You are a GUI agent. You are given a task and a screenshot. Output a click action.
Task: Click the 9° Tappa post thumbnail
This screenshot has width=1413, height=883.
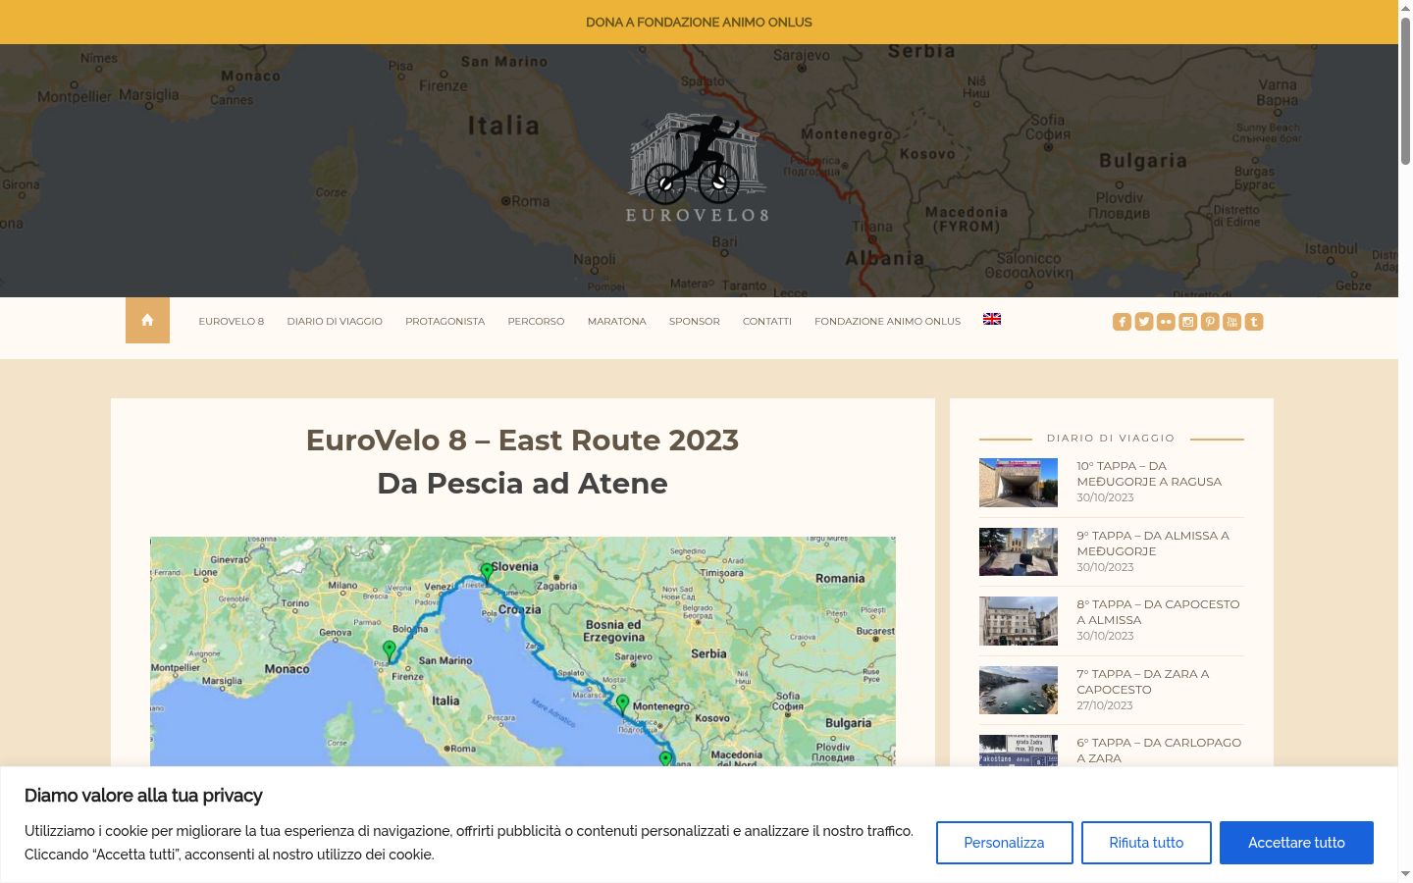click(1019, 551)
